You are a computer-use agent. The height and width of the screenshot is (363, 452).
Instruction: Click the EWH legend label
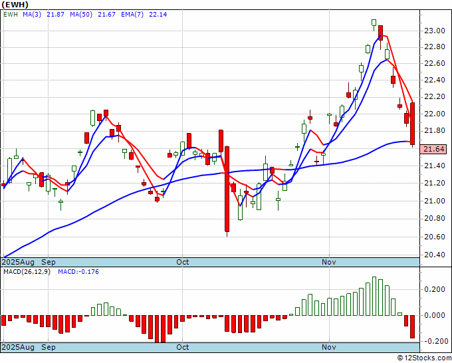11,15
